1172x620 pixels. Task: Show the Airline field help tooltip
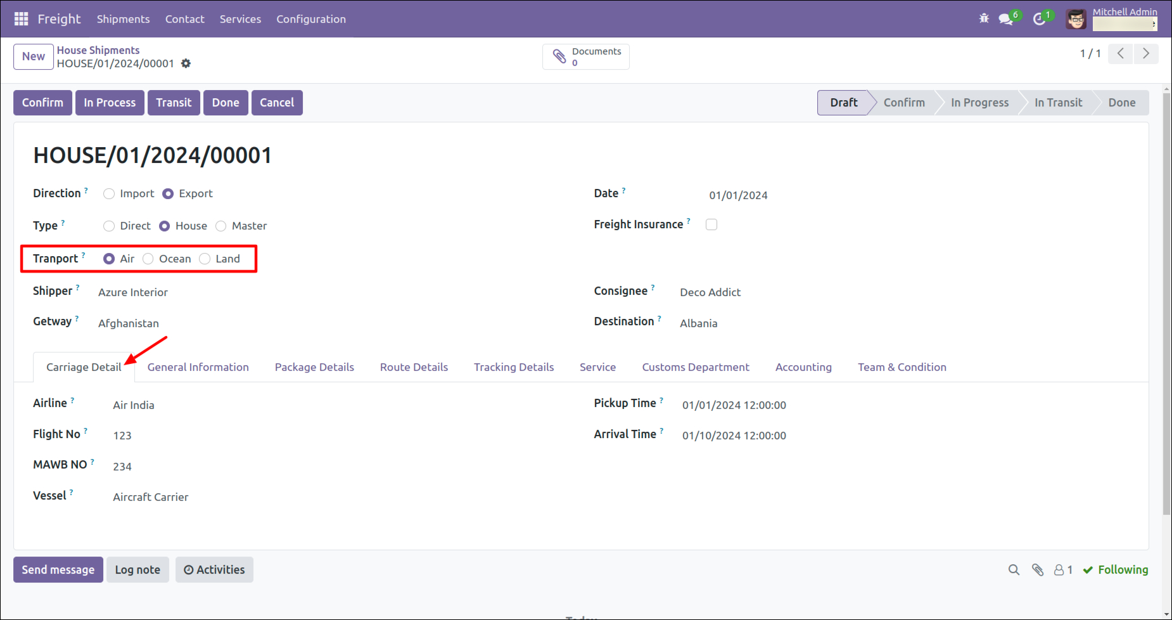(x=72, y=400)
